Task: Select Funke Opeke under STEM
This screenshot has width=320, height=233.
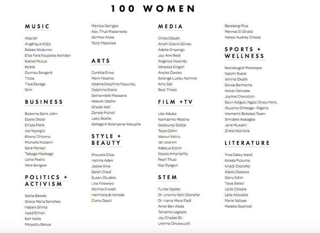Action: click(x=169, y=189)
